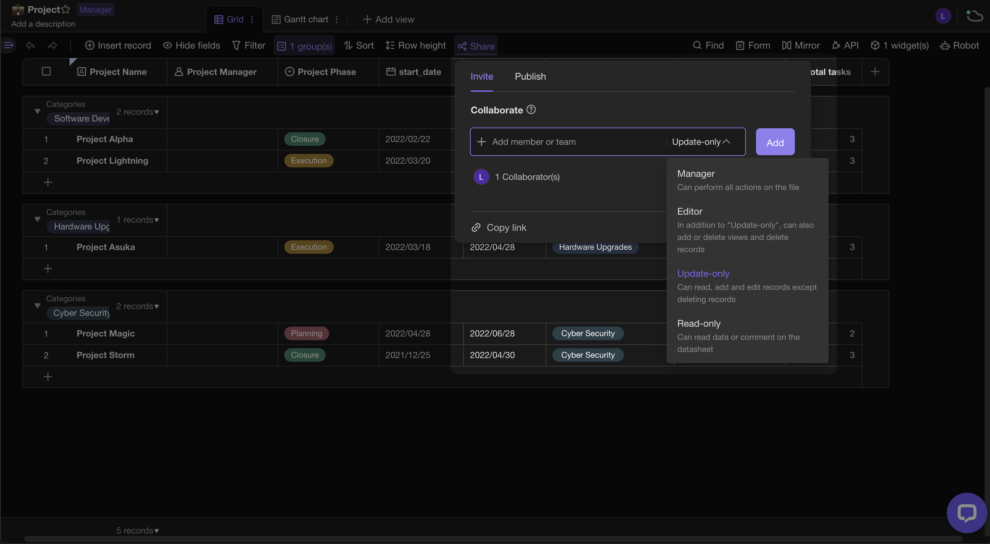
Task: Click the Manager role badge
Action: [95, 9]
